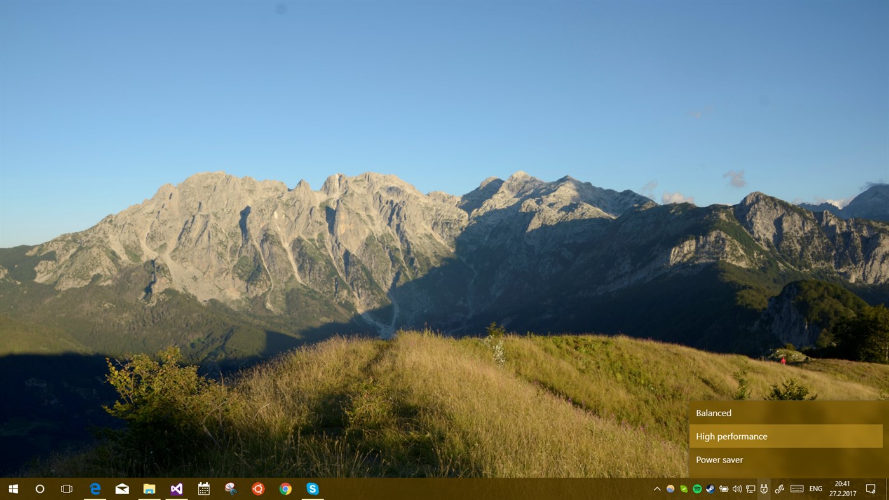Open the network status tray icon
Screen dimensions: 889x500
(749, 489)
